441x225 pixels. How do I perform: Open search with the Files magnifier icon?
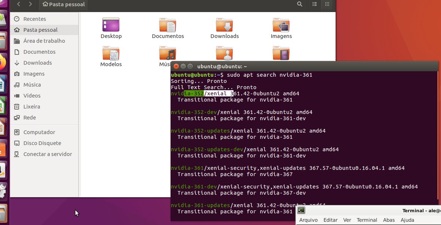300,4
